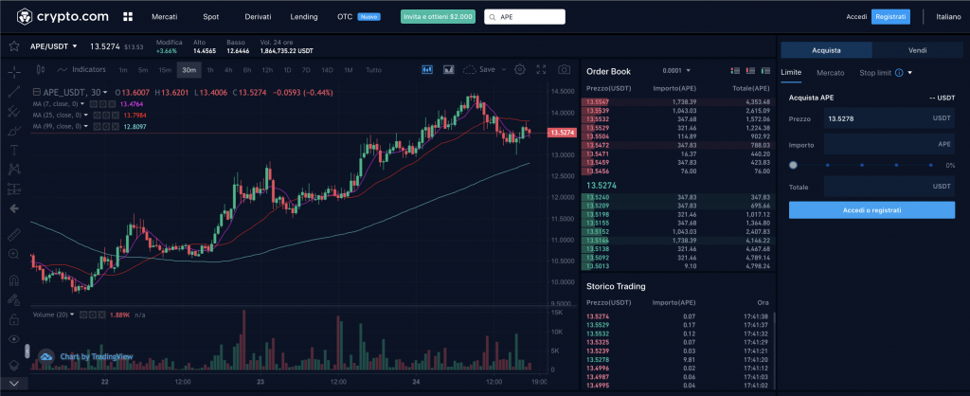Select the ruler measure tool
Screen dimensions: 970x396
click(x=13, y=235)
